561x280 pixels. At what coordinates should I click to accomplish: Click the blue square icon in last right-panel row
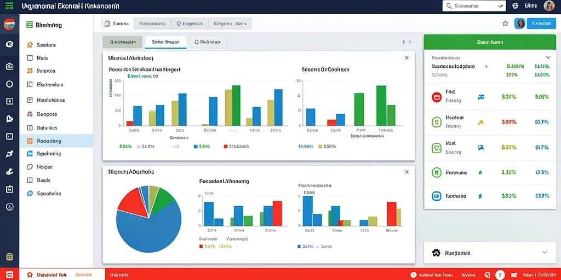[437, 196]
